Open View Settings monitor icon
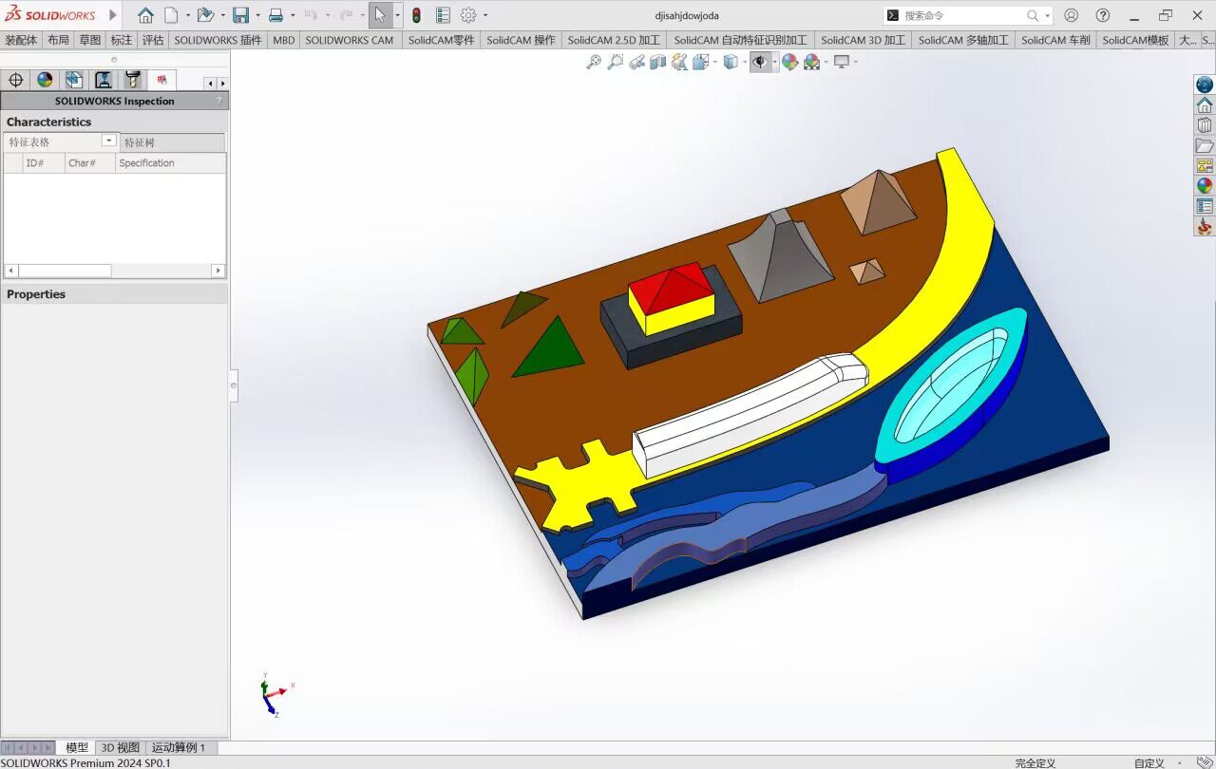 (841, 62)
